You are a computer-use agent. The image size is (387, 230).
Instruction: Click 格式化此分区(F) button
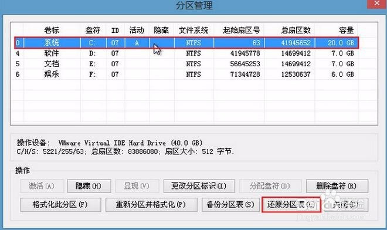61,205
